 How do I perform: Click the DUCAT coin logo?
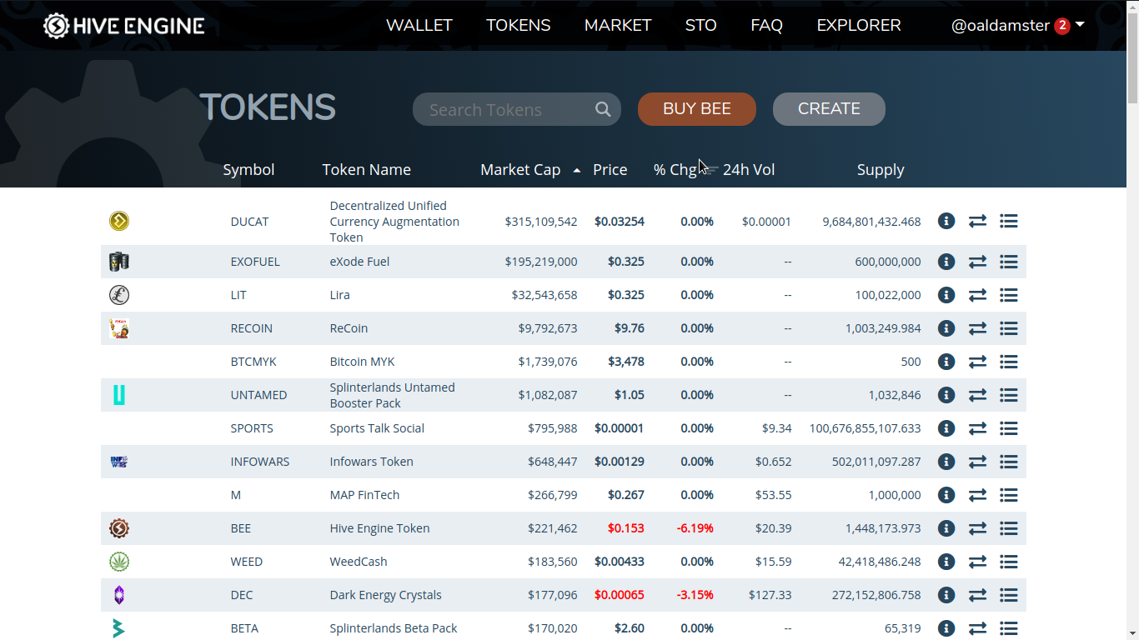tap(119, 221)
